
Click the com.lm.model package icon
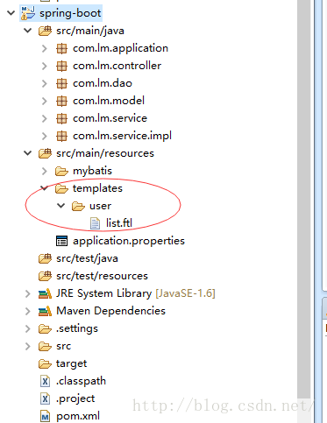61,101
